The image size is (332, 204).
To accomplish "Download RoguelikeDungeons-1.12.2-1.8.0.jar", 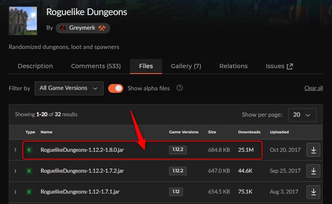I will pyautogui.click(x=313, y=150).
